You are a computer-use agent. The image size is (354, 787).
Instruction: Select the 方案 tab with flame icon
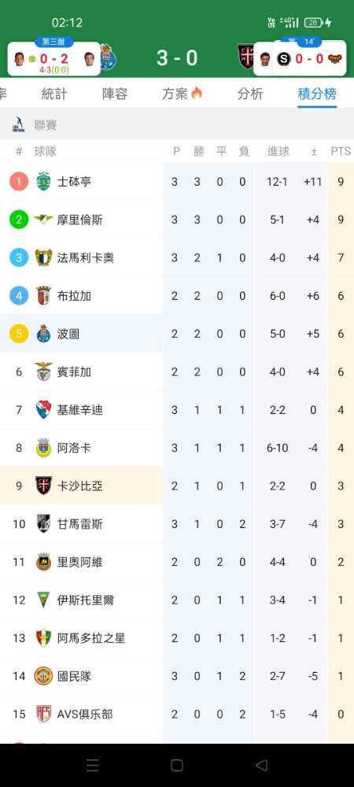[x=182, y=94]
